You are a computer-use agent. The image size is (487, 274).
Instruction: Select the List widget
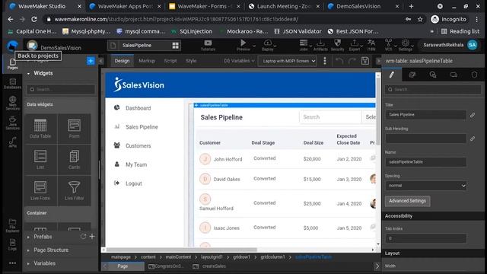40,159
